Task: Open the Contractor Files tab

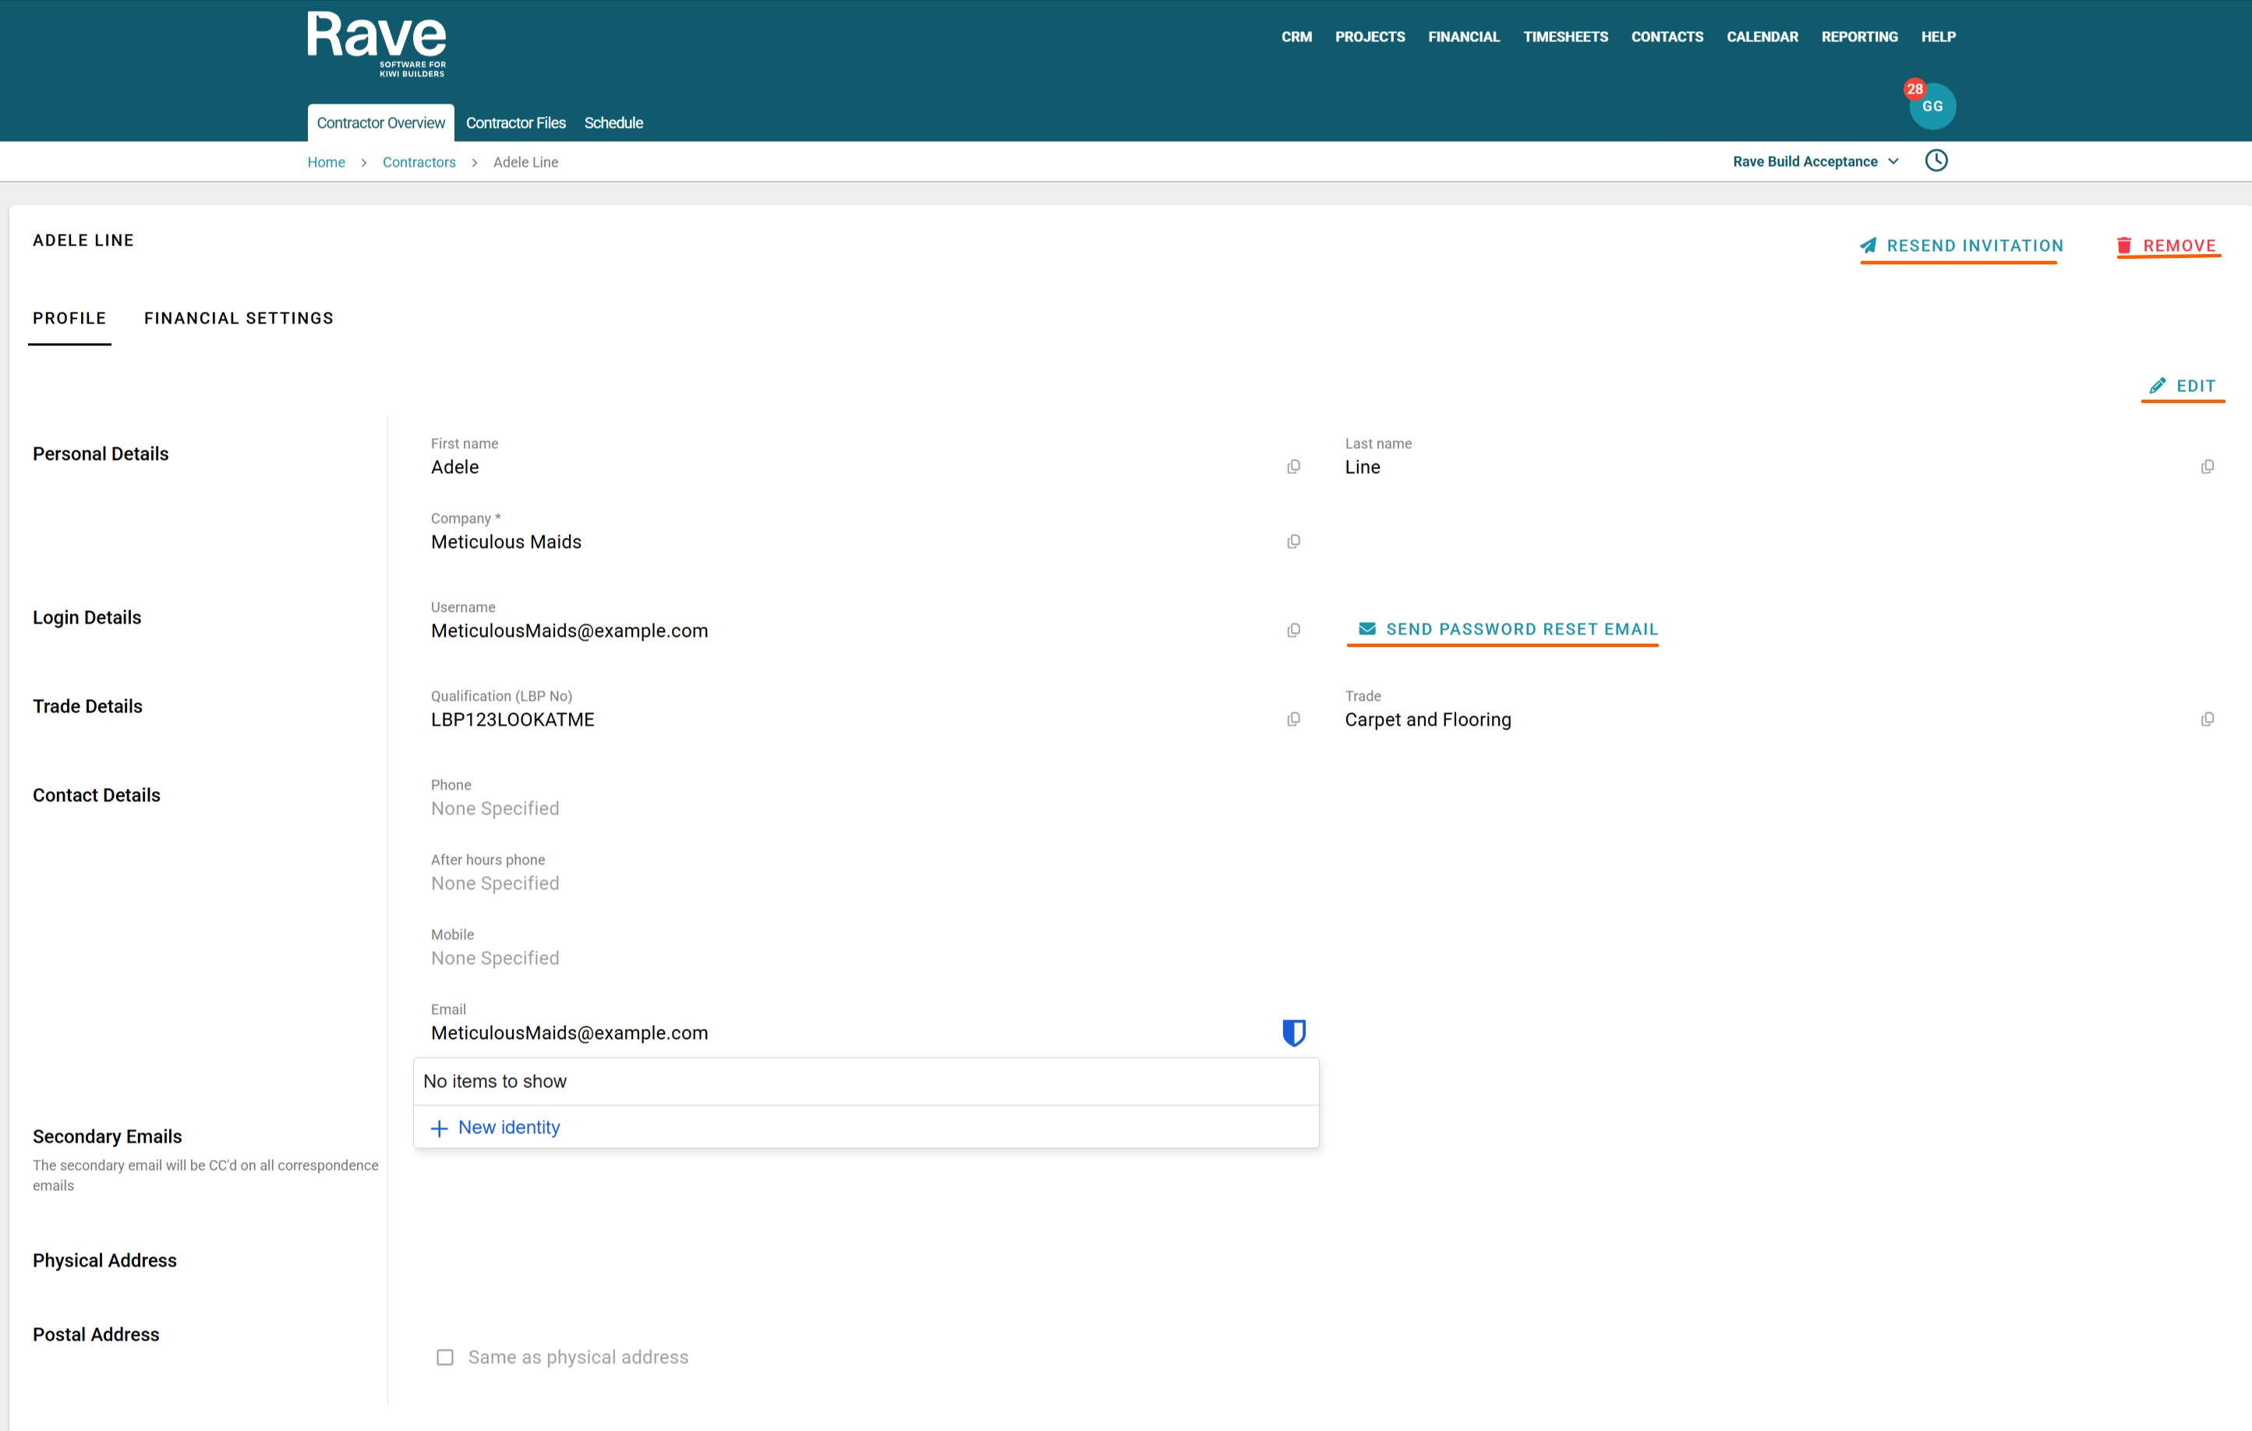Action: pyautogui.click(x=515, y=122)
